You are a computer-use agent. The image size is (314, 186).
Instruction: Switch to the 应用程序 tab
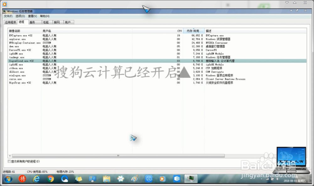[x=11, y=22]
